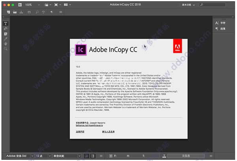Viewport: 237px width, 161px height.
Task: Click the new document toolbar icon
Action: point(8,12)
